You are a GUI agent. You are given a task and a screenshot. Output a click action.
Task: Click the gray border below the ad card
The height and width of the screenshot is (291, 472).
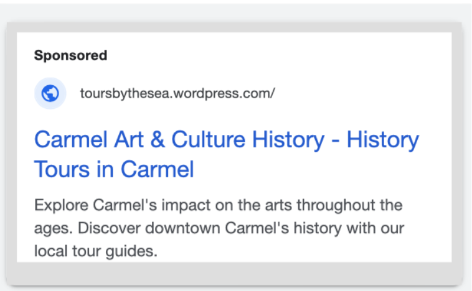234,273
